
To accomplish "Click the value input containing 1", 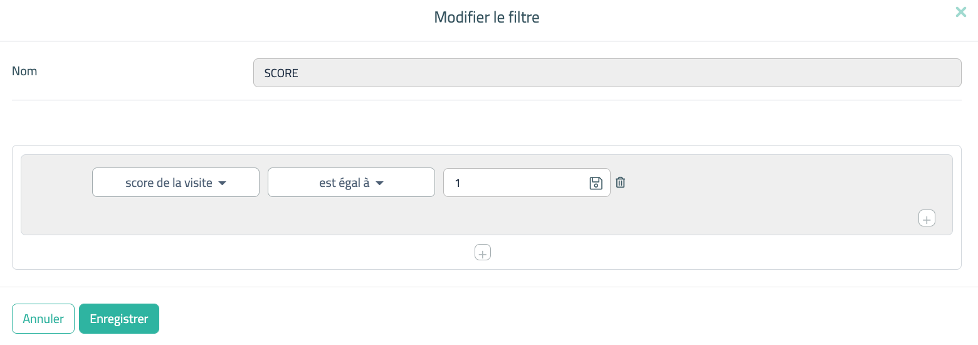I will tap(514, 183).
